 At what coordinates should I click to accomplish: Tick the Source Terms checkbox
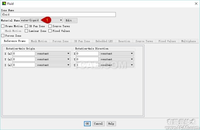pyautogui.click(x=50, y=26)
